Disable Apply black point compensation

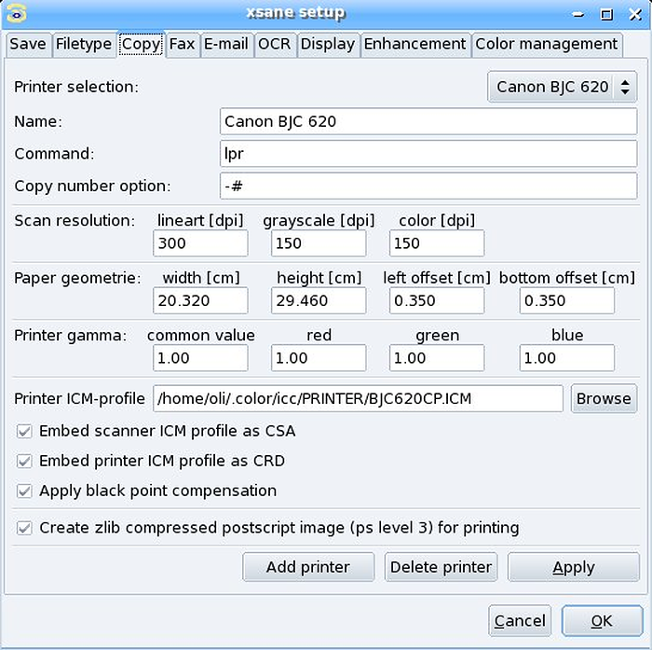(24, 491)
